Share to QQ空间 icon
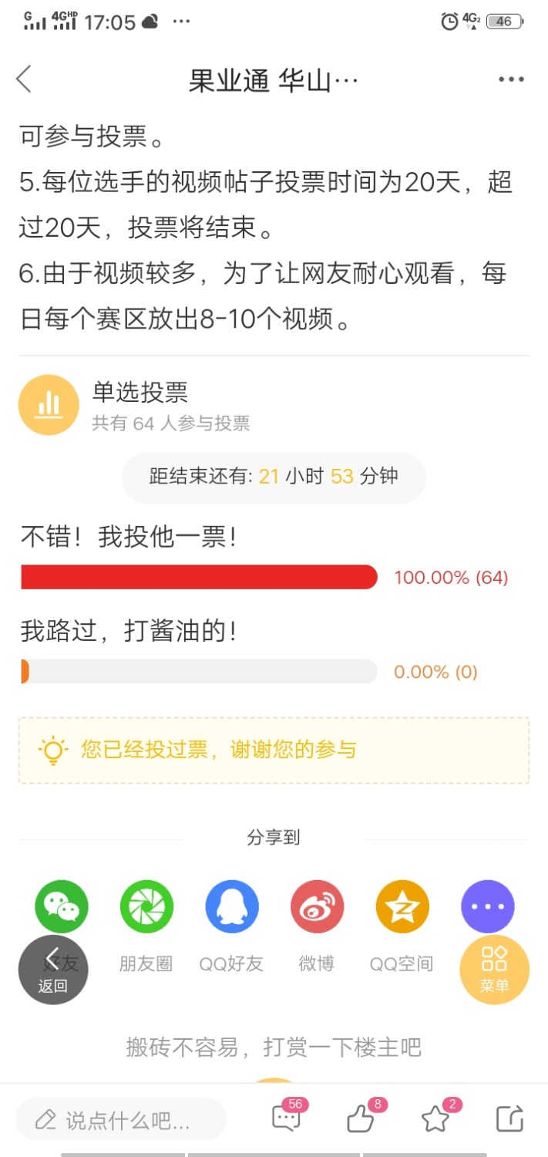The image size is (548, 1157). 402,906
